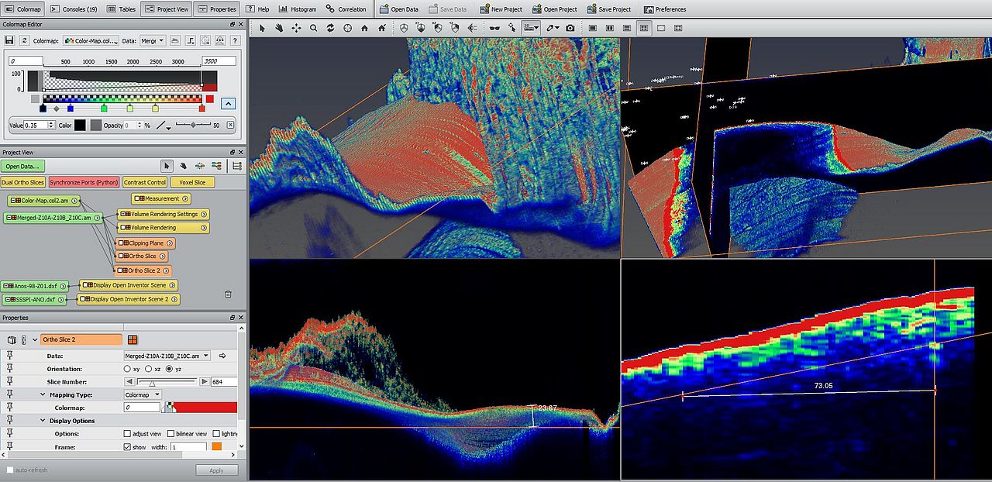Click the trash can in Project View

[x=228, y=294]
